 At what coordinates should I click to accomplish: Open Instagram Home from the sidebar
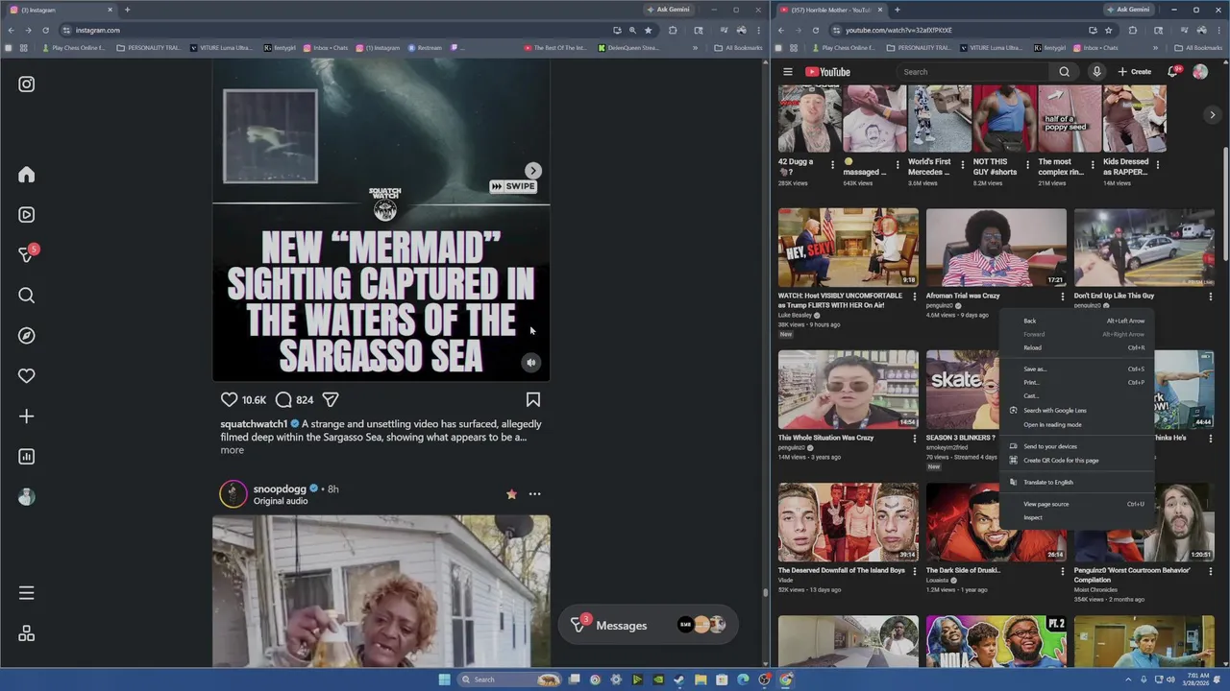click(27, 175)
